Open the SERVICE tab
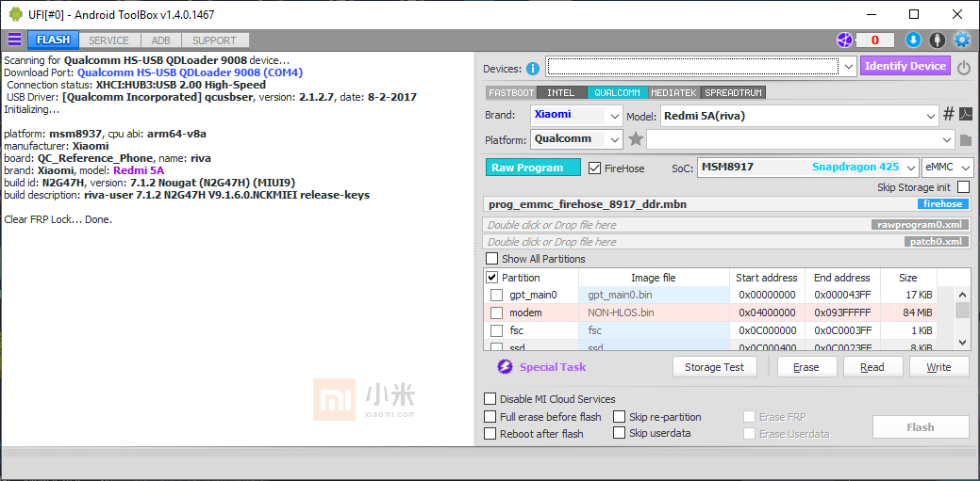 [x=108, y=40]
